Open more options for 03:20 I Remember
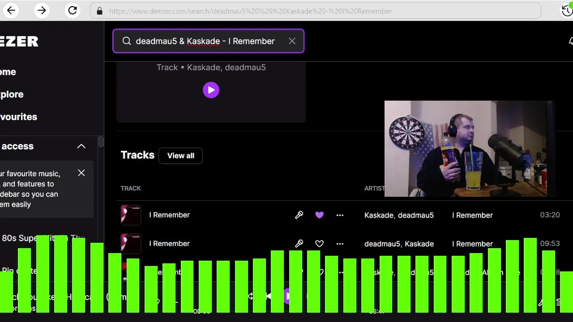The width and height of the screenshot is (573, 322). [340, 215]
